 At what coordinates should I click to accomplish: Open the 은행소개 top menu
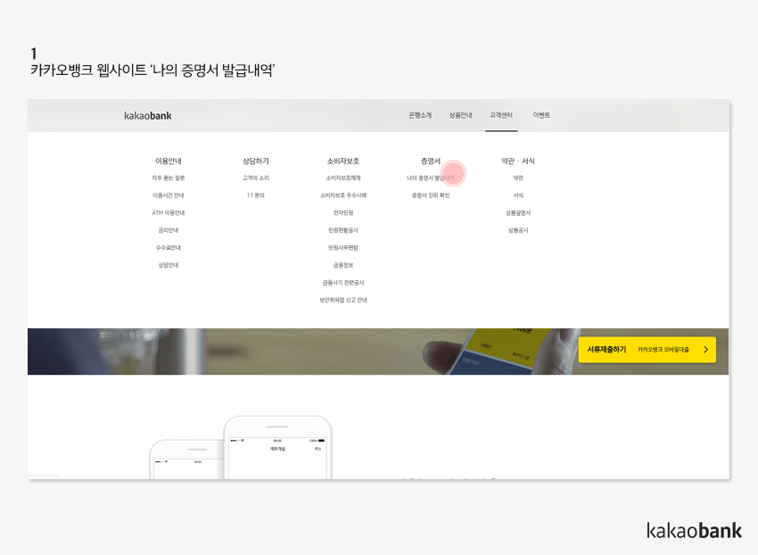pos(420,115)
